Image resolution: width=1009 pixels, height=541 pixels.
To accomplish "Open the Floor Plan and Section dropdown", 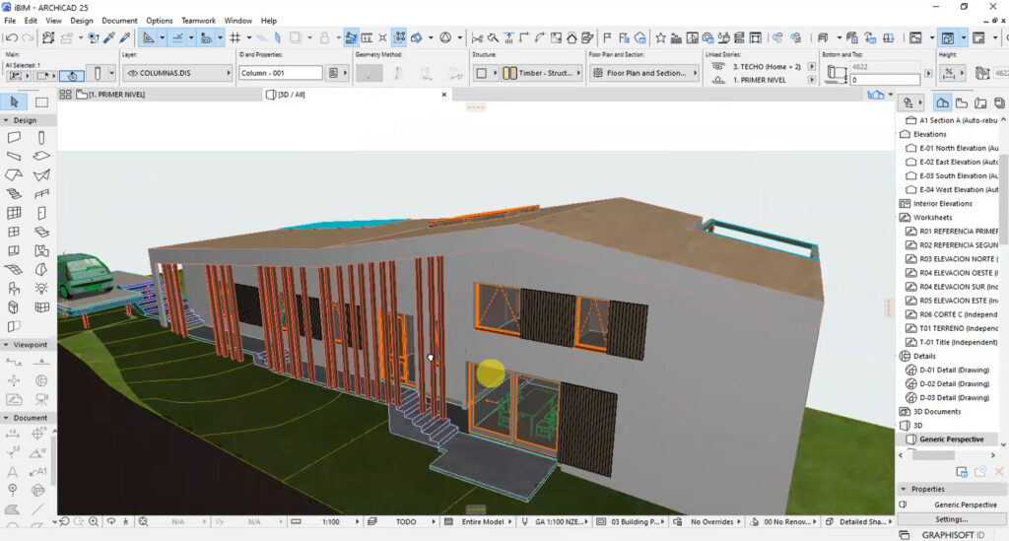I will coord(644,73).
